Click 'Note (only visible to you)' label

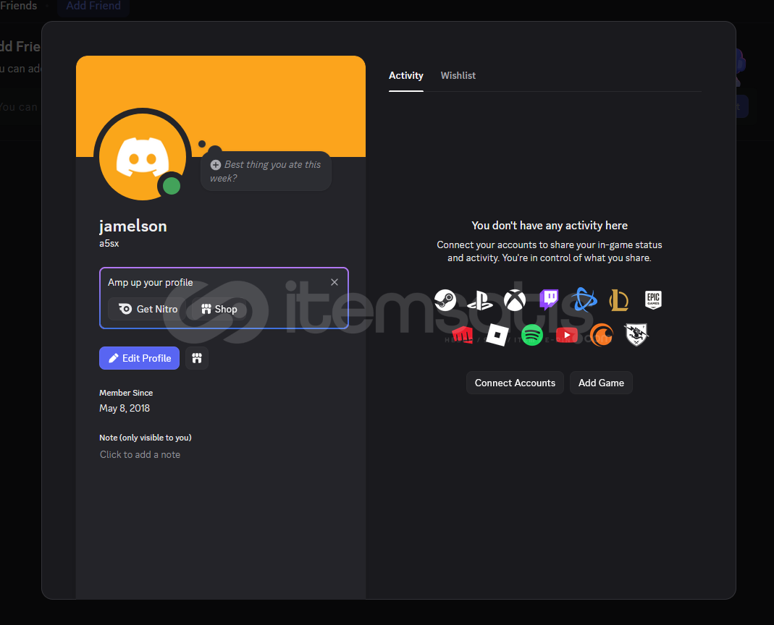[145, 438]
